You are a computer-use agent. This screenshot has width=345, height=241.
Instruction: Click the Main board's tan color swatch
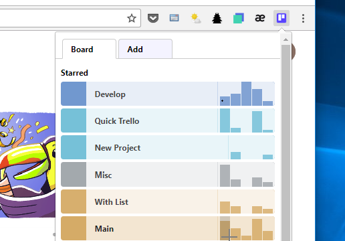pyautogui.click(x=74, y=228)
